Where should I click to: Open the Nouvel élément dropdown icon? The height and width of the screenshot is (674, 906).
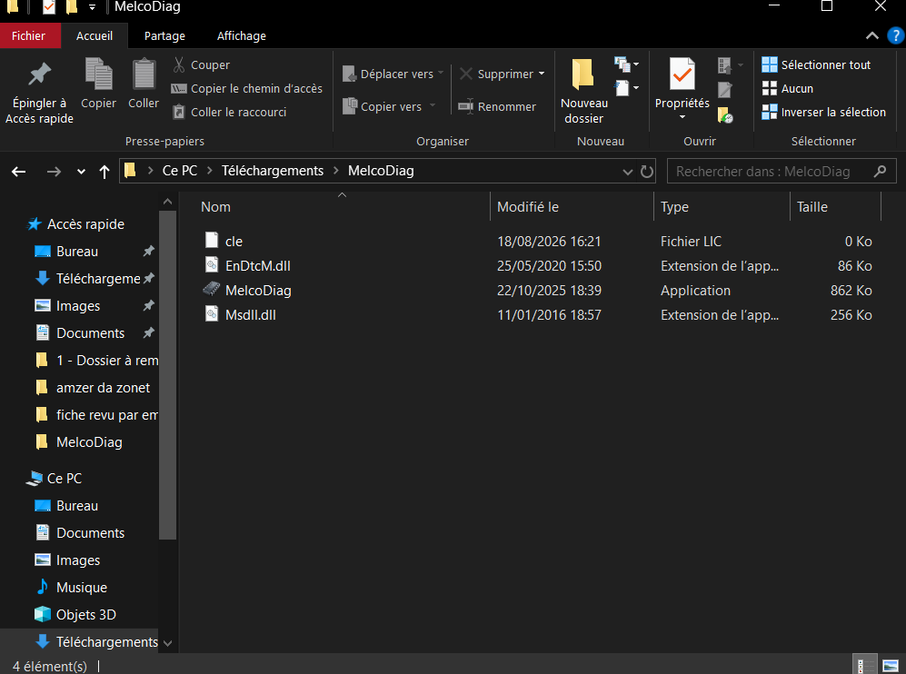coord(626,64)
